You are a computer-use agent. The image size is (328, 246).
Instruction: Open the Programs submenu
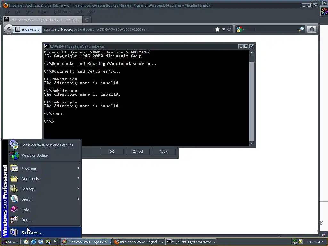[45, 168]
